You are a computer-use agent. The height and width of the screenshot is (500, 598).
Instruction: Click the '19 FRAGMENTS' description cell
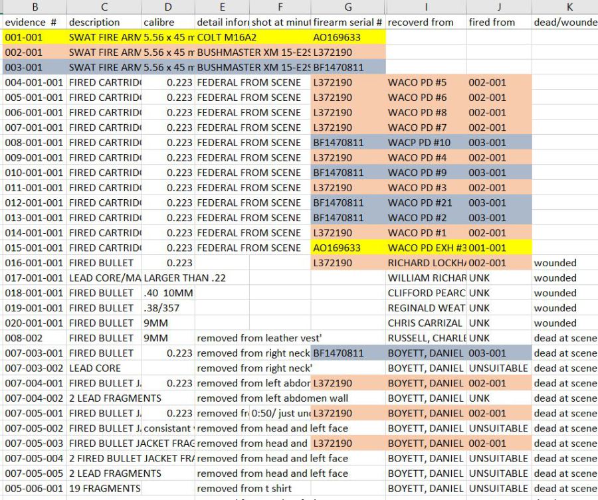coord(104,488)
